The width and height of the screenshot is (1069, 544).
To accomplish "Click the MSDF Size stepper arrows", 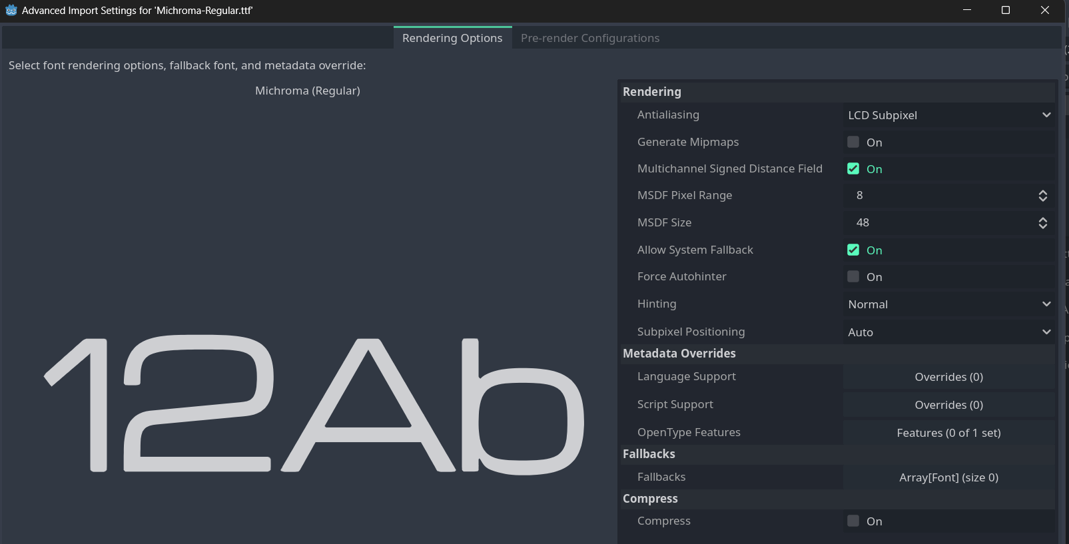I will coord(1042,223).
